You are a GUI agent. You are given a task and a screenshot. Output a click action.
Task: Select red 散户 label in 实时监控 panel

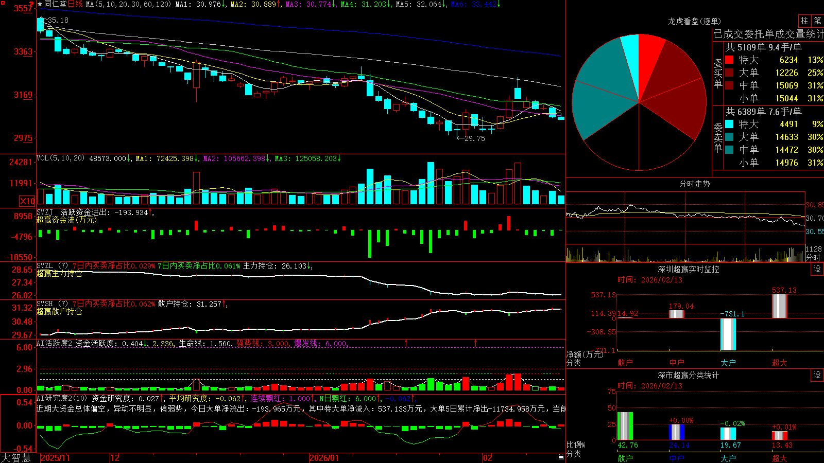(x=625, y=363)
